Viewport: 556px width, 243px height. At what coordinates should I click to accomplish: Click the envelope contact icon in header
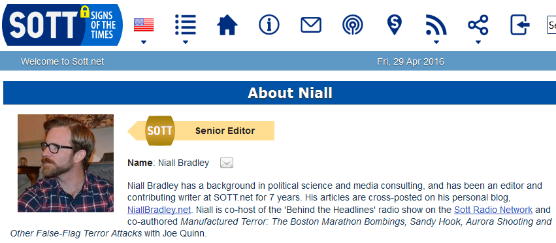311,25
